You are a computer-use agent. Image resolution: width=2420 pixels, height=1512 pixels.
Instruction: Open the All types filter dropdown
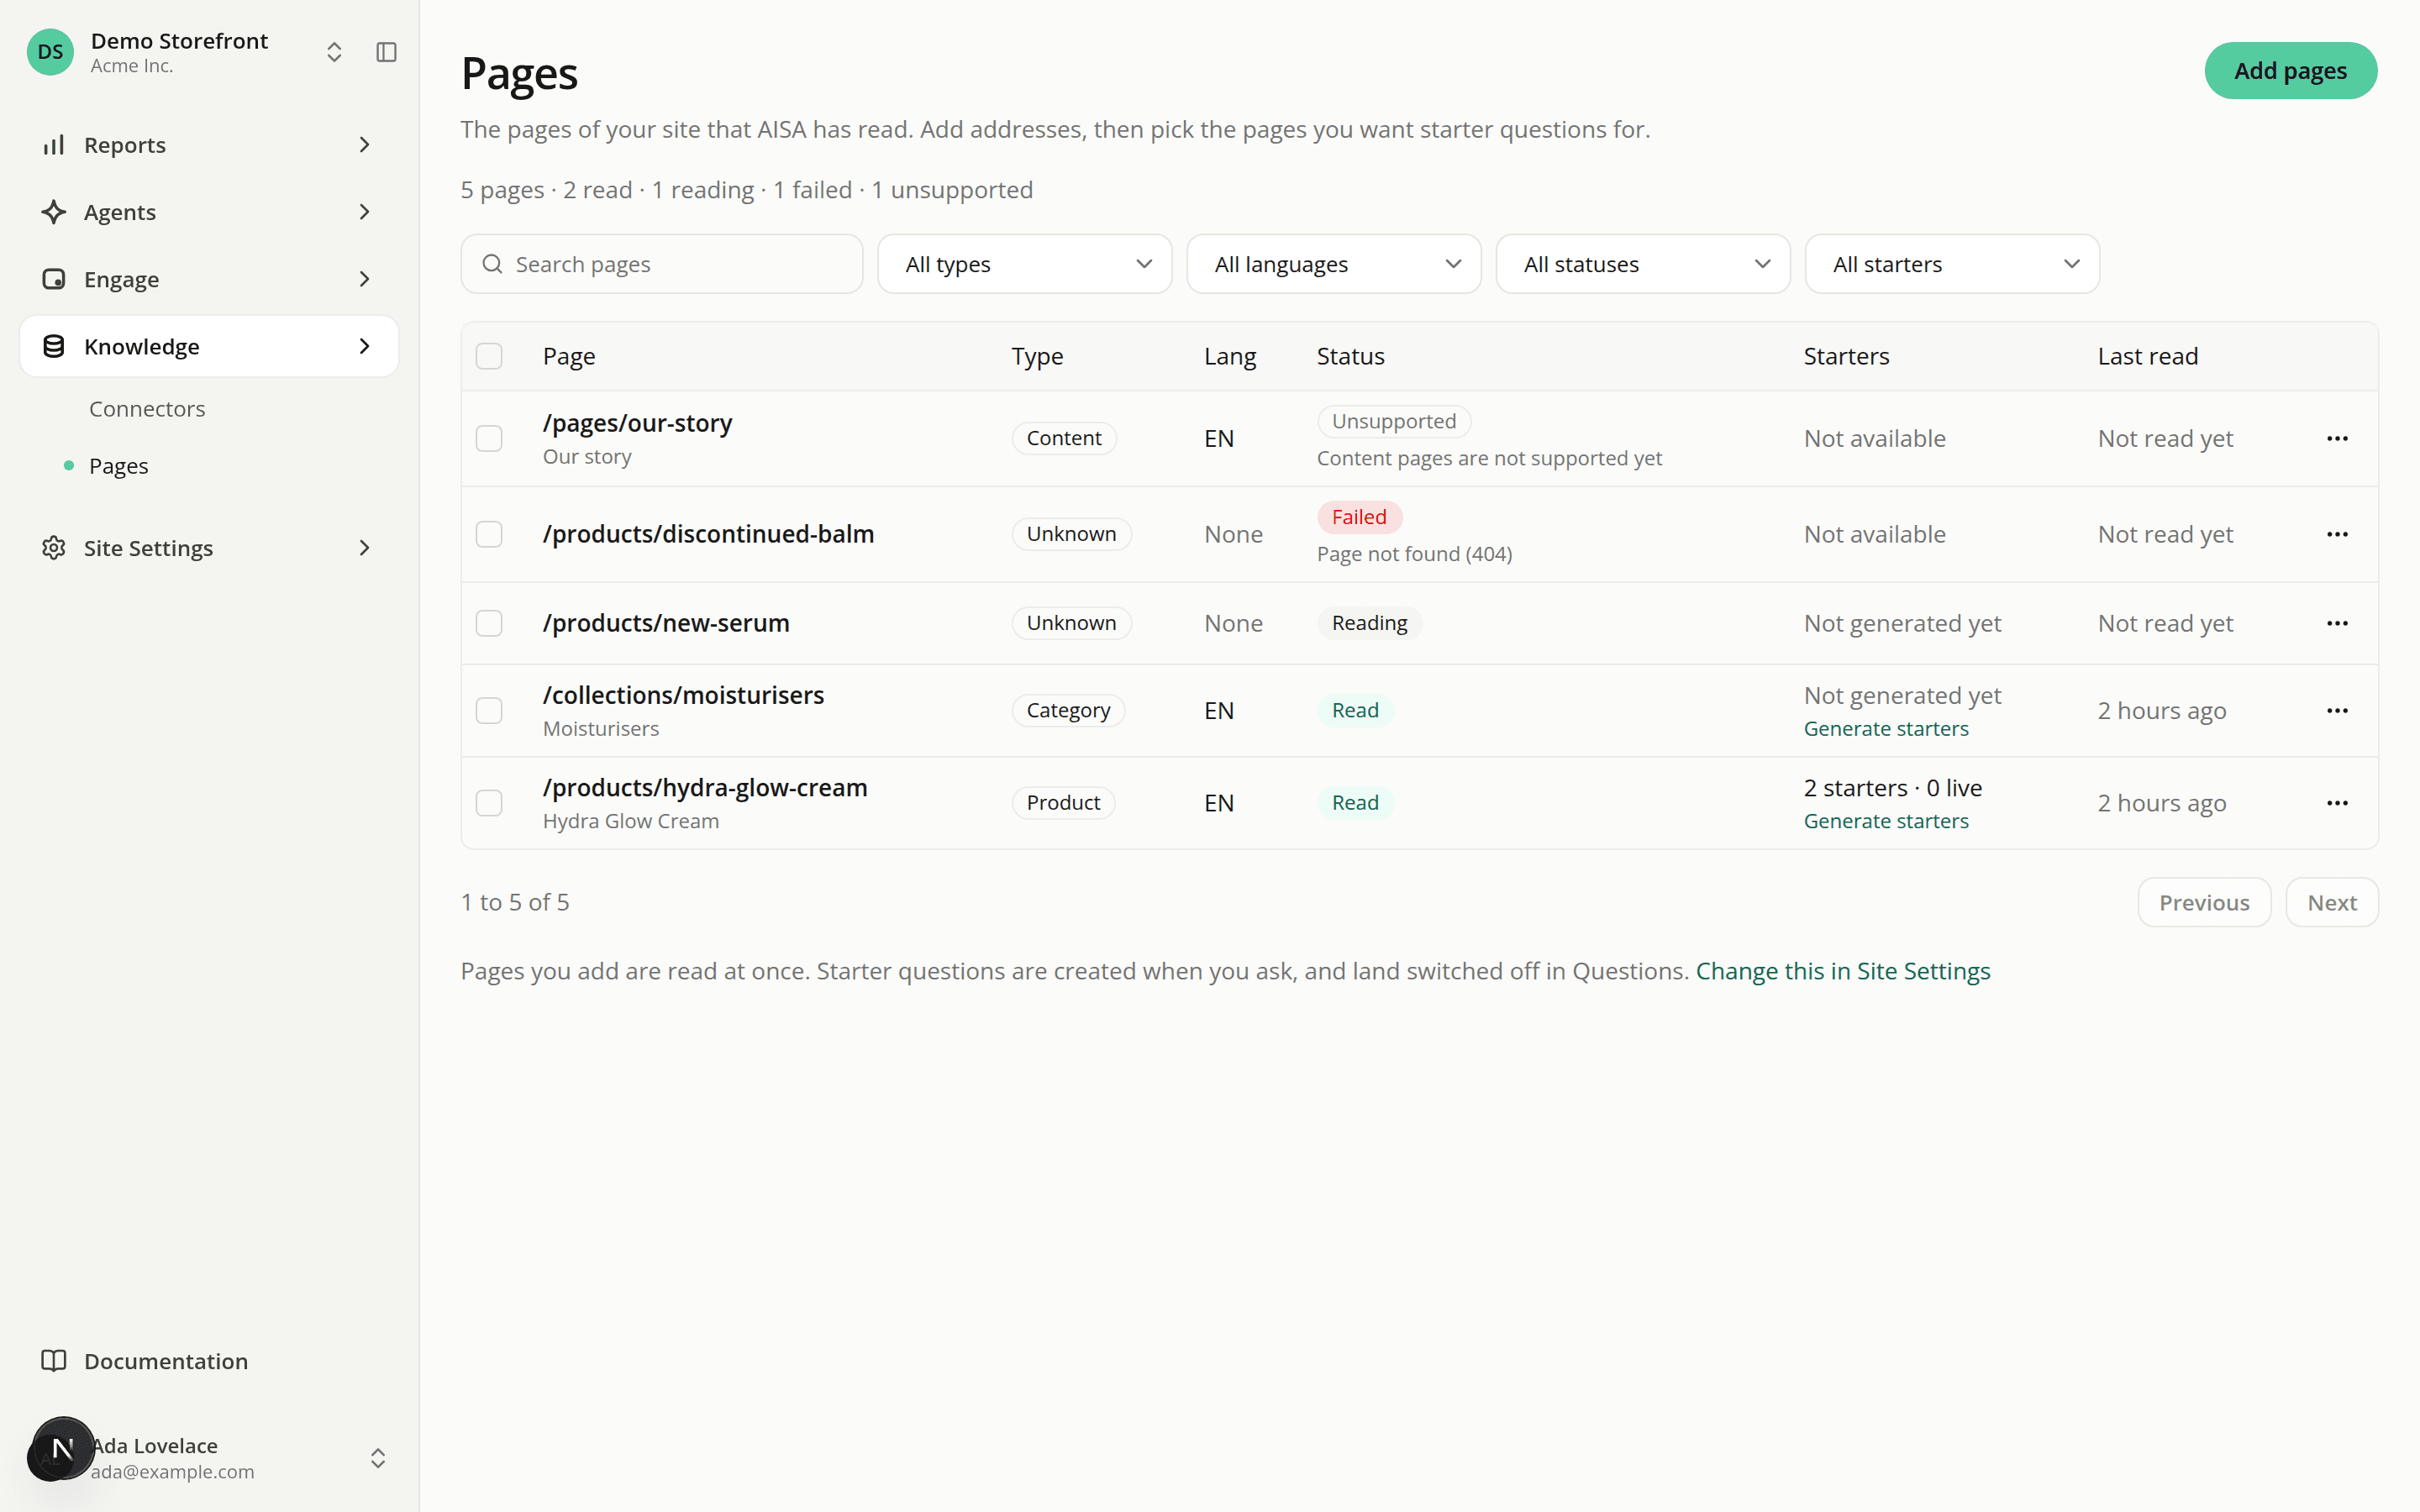point(1024,264)
